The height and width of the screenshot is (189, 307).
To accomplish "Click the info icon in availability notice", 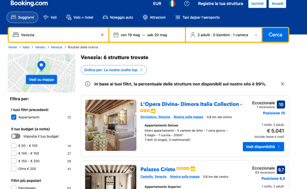I will pyautogui.click(x=88, y=84).
